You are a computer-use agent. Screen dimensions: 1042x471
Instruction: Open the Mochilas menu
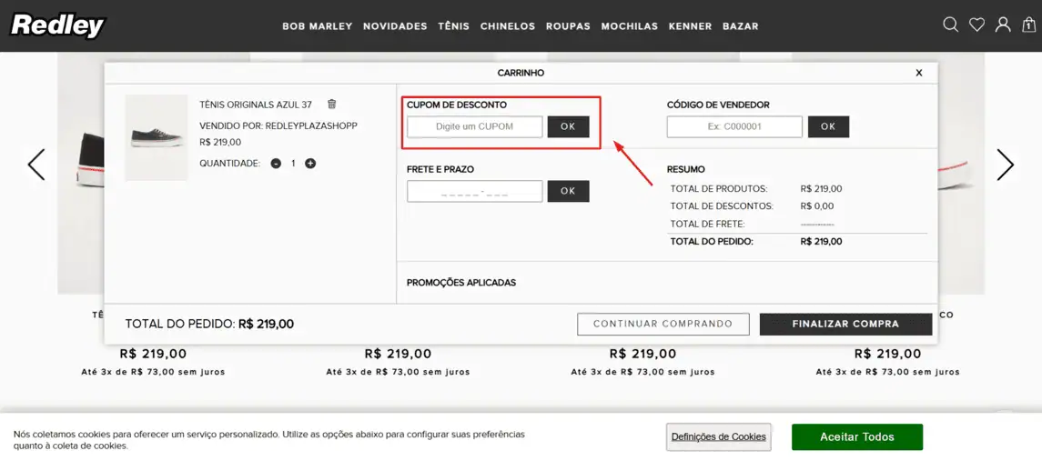630,26
